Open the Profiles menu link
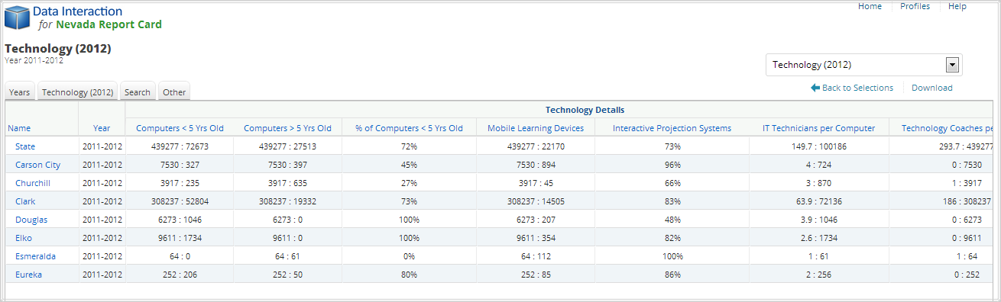 (x=915, y=6)
